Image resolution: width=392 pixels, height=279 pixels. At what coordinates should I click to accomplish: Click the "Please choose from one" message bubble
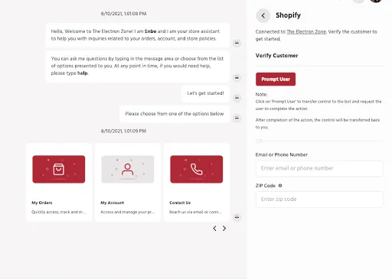[175, 114]
